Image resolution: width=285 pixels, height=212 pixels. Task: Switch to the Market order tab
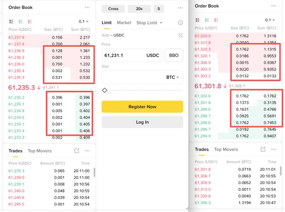pos(124,23)
